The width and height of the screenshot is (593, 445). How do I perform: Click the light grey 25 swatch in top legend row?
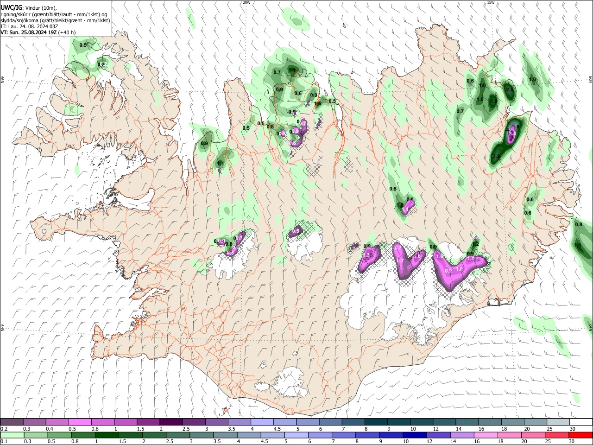[x=558, y=422]
